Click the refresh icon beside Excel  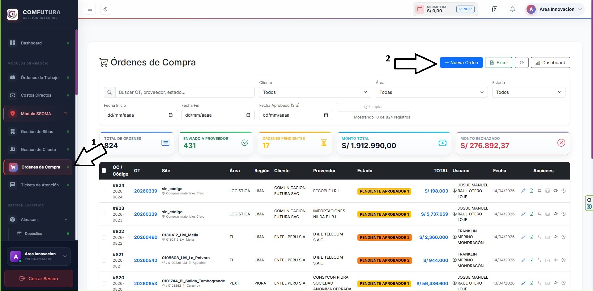[522, 63]
